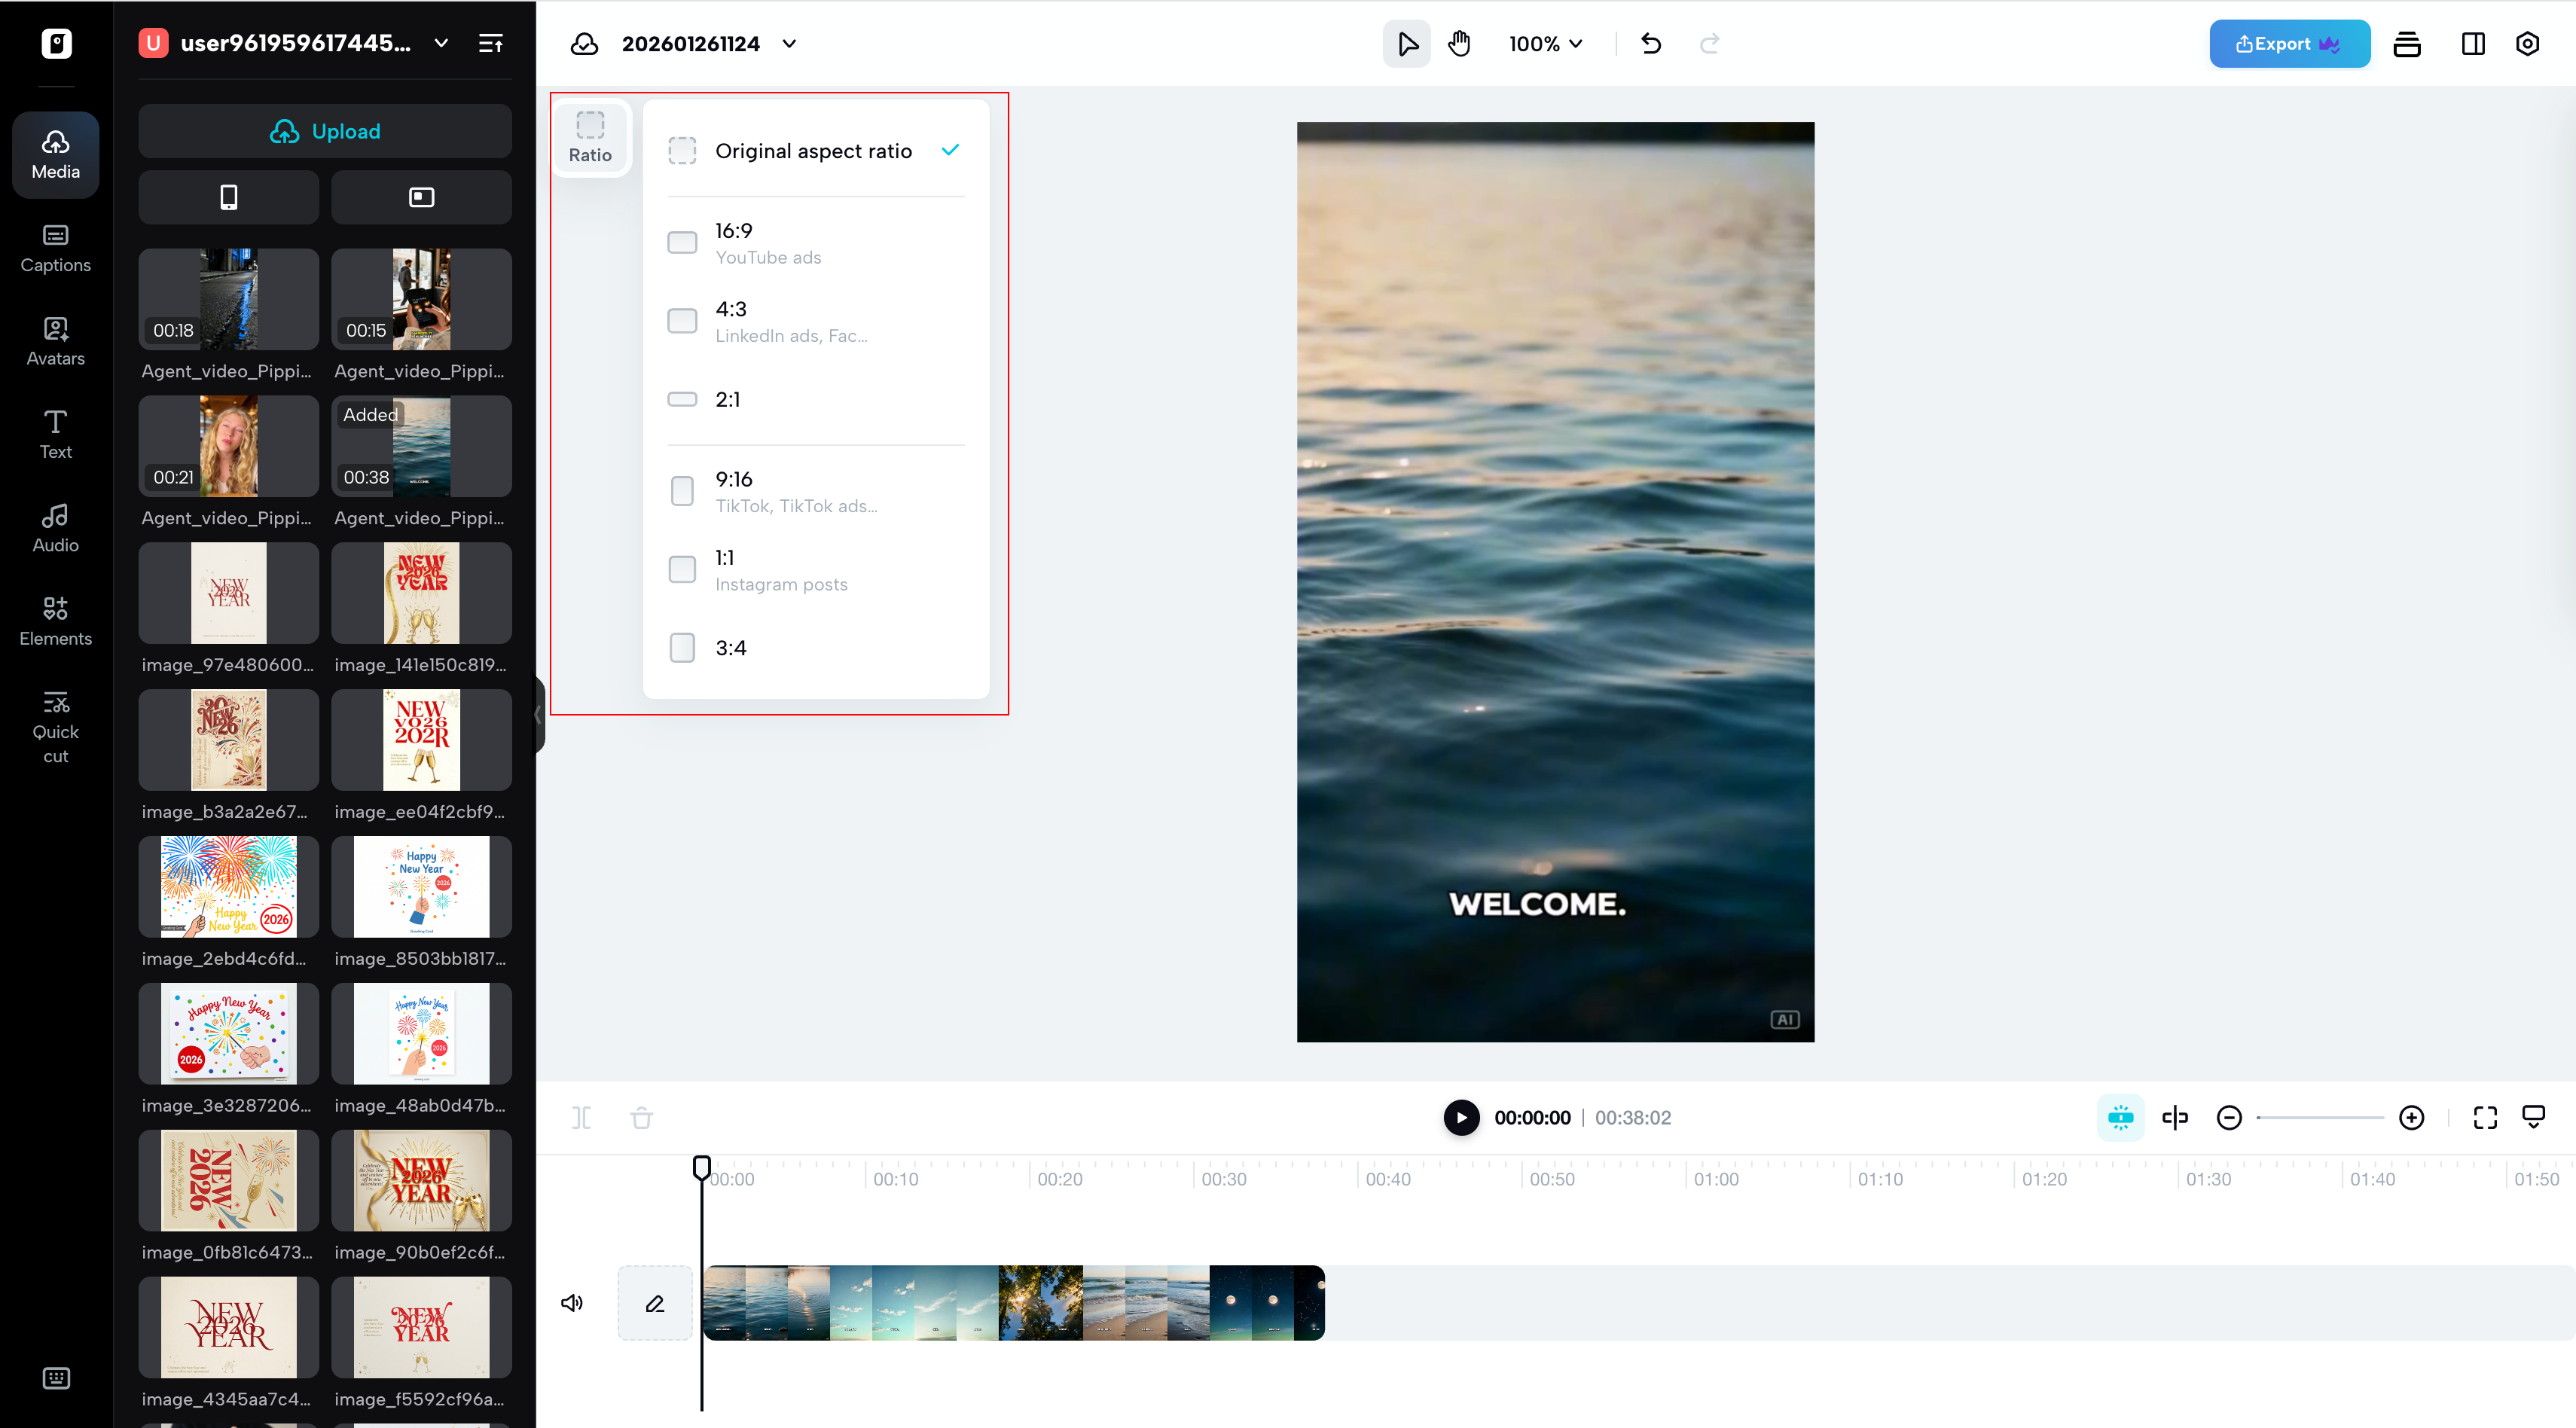Viewport: 2576px width, 1428px height.
Task: Open the Captions panel
Action: (55, 248)
